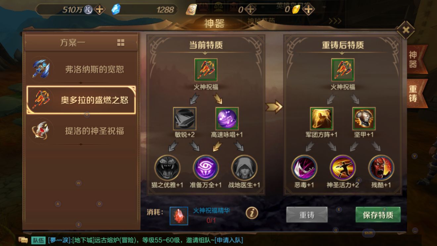The width and height of the screenshot is (437, 246).
Task: Switch to the 神器 side tab
Action: click(x=413, y=60)
